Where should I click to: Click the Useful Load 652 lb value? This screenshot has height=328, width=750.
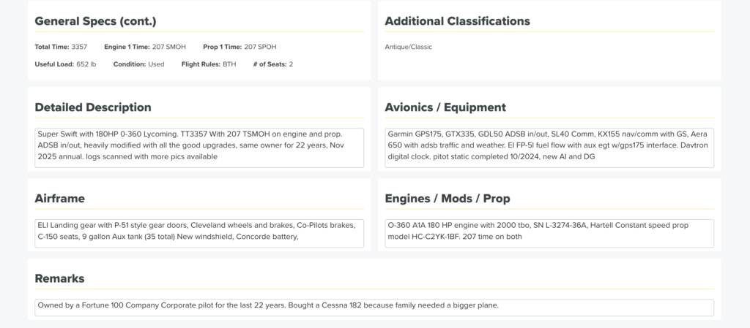coord(86,64)
